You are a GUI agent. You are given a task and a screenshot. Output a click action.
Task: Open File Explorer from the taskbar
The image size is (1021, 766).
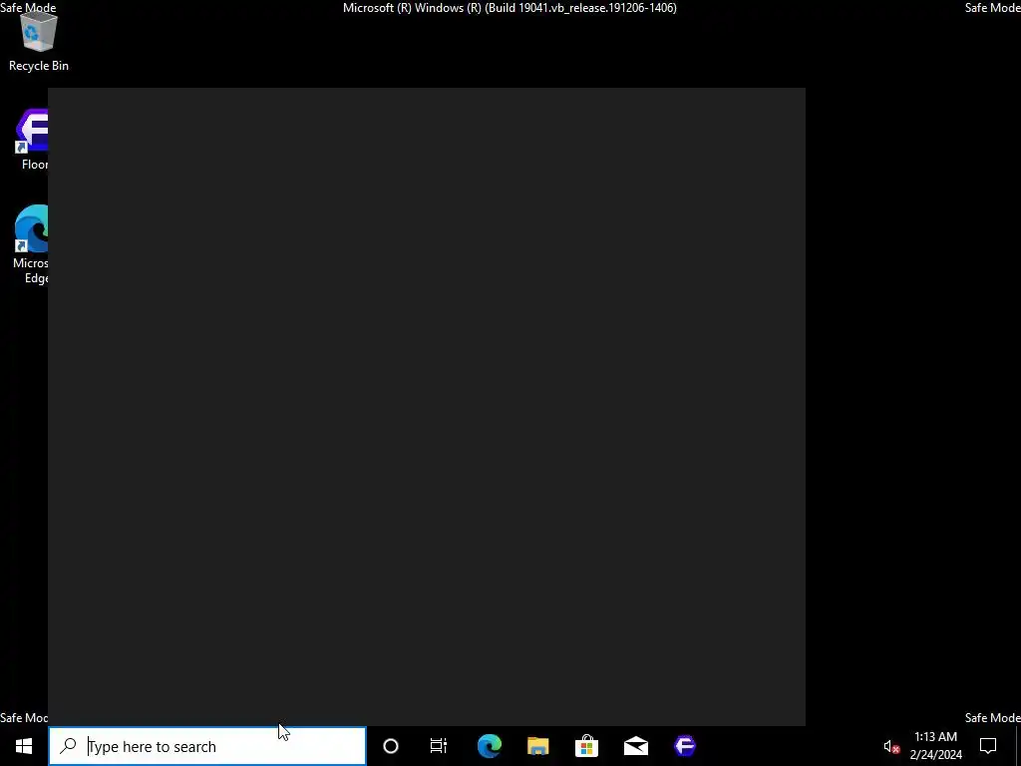(x=537, y=746)
